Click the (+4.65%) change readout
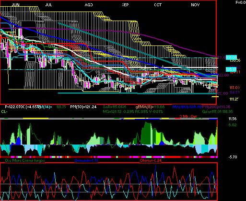Screen dimensions: 246x201 coord(33,107)
